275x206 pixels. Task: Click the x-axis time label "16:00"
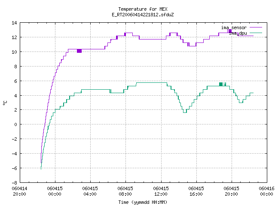(196, 194)
